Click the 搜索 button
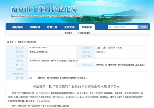The height and width of the screenshot is (108, 154). [143, 27]
